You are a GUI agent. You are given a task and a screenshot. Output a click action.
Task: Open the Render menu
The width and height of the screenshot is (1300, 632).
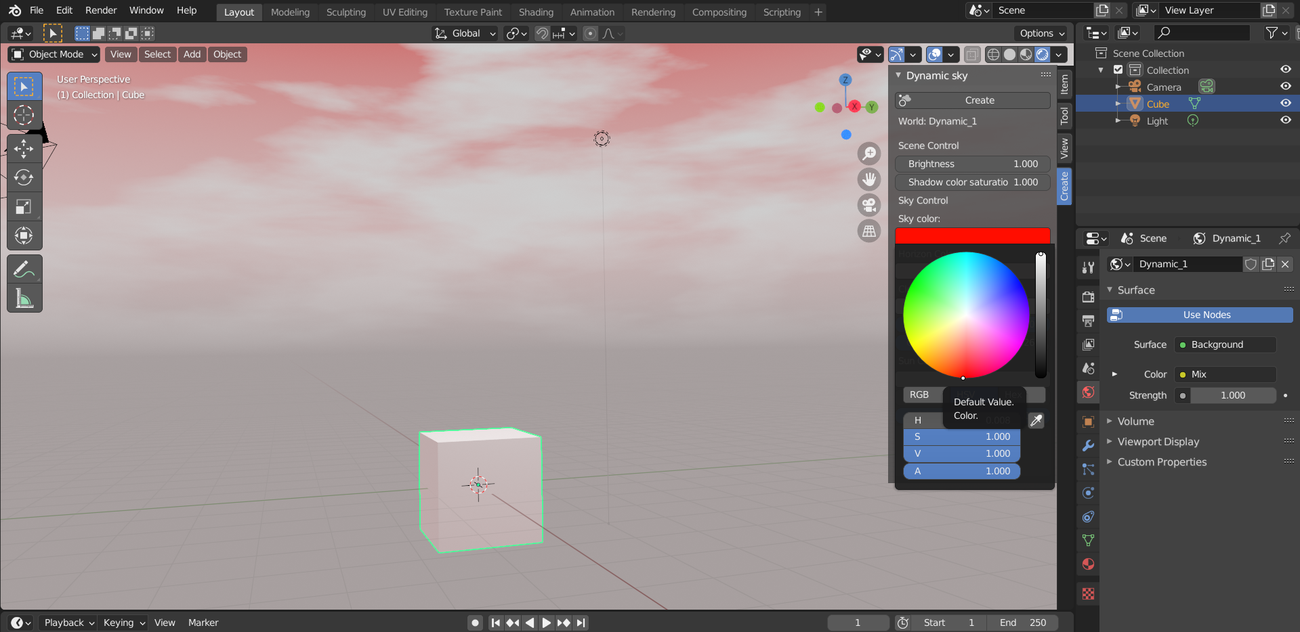(x=101, y=10)
